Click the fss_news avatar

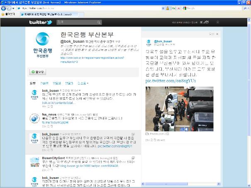[34, 118]
